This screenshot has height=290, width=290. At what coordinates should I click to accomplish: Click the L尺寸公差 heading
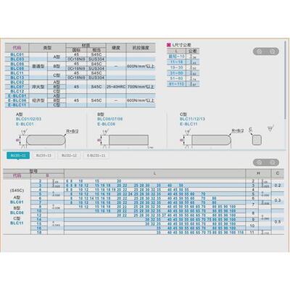181,45
